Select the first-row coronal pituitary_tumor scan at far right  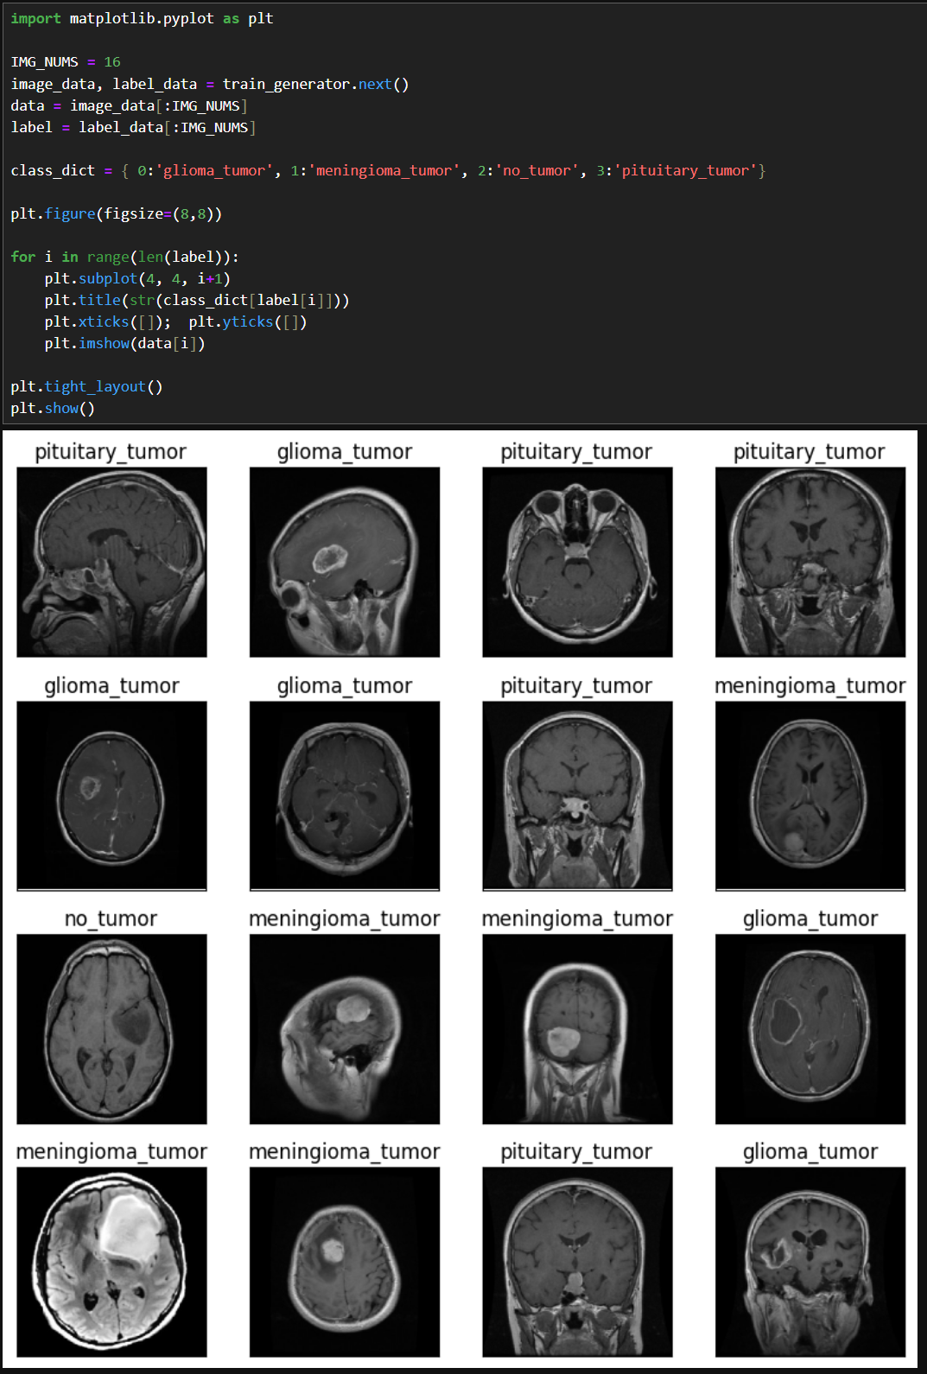pos(810,563)
